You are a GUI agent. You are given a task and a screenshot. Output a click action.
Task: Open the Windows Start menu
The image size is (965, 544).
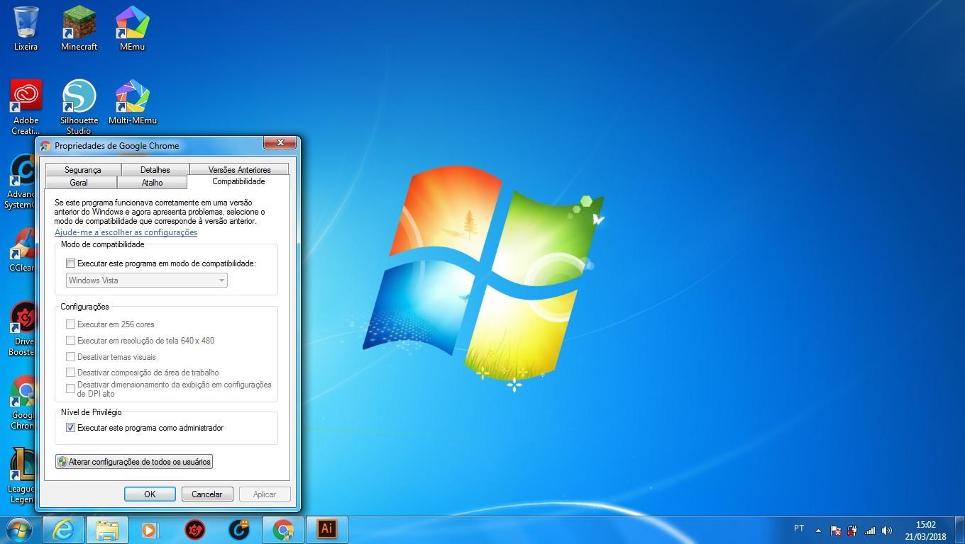click(x=19, y=529)
